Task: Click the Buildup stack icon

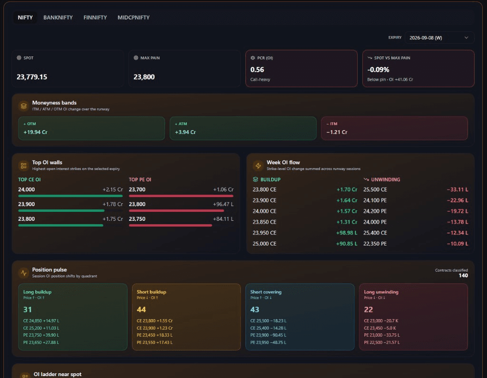Action: pyautogui.click(x=255, y=179)
